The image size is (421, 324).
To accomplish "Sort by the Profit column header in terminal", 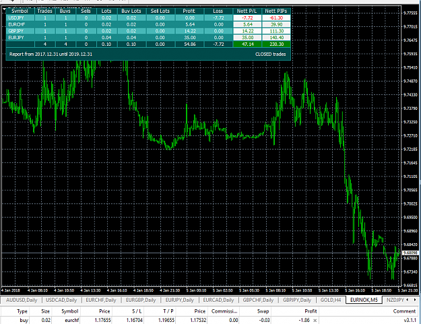I will point(311,311).
